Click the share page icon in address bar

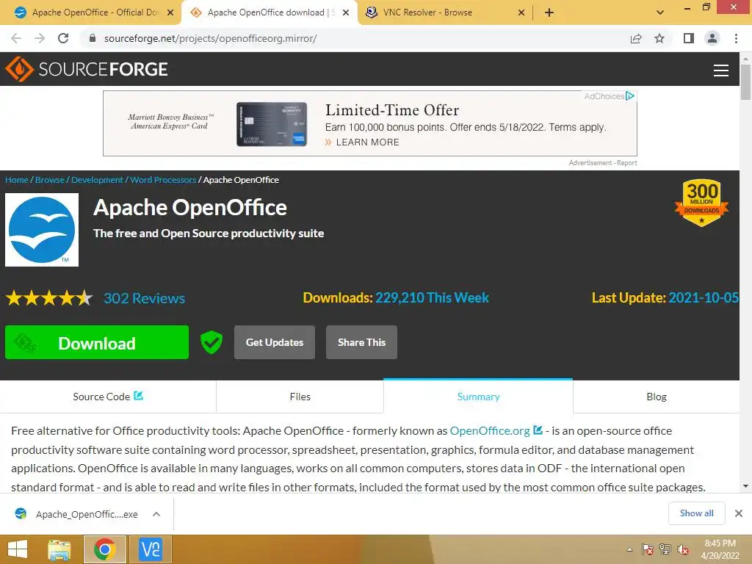(x=636, y=38)
